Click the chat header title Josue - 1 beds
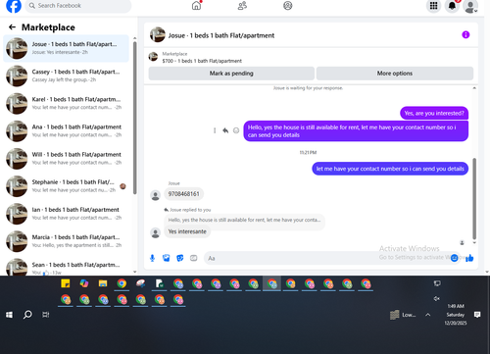 [221, 35]
